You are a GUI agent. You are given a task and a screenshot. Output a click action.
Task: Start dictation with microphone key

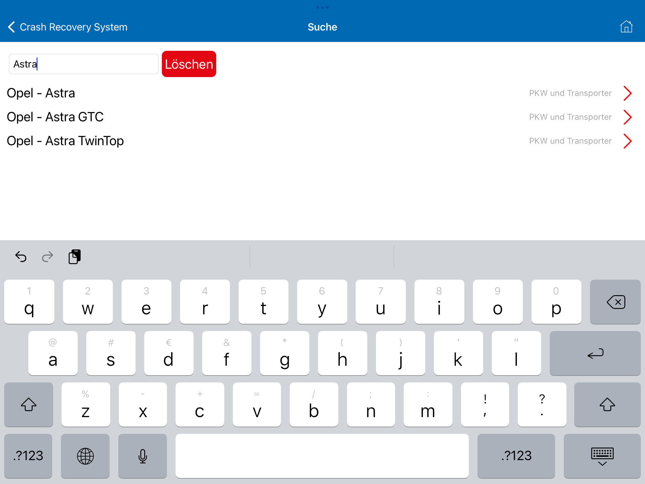(143, 456)
